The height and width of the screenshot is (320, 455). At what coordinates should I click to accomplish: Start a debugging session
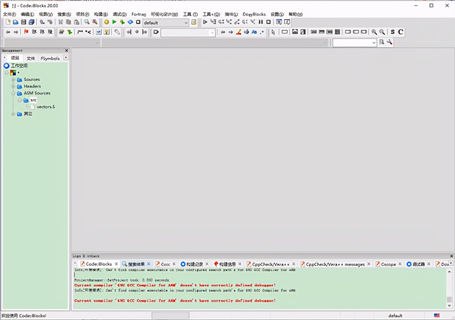pos(205,22)
